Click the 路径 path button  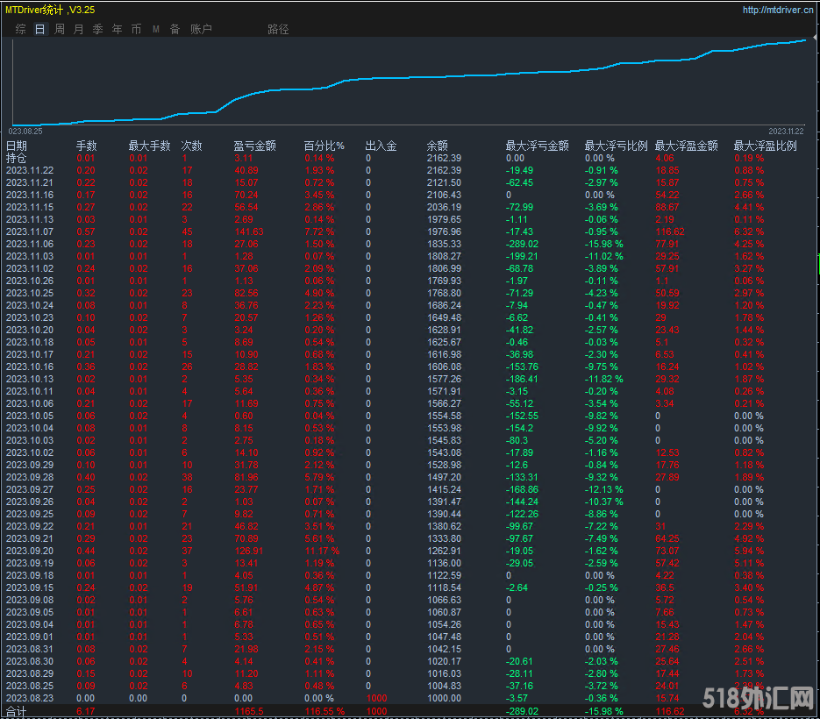278,29
